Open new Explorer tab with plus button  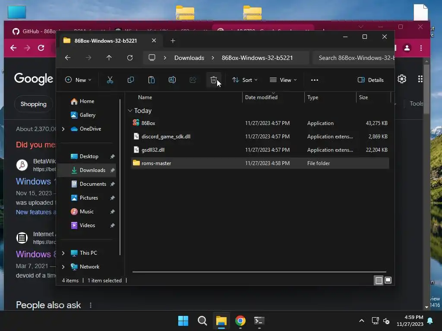pyautogui.click(x=173, y=41)
